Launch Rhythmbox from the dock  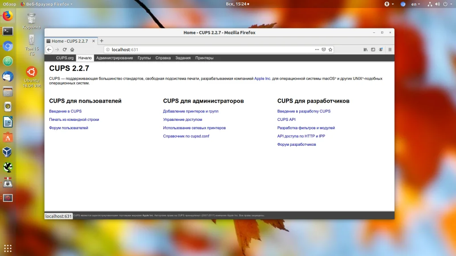coord(8,107)
